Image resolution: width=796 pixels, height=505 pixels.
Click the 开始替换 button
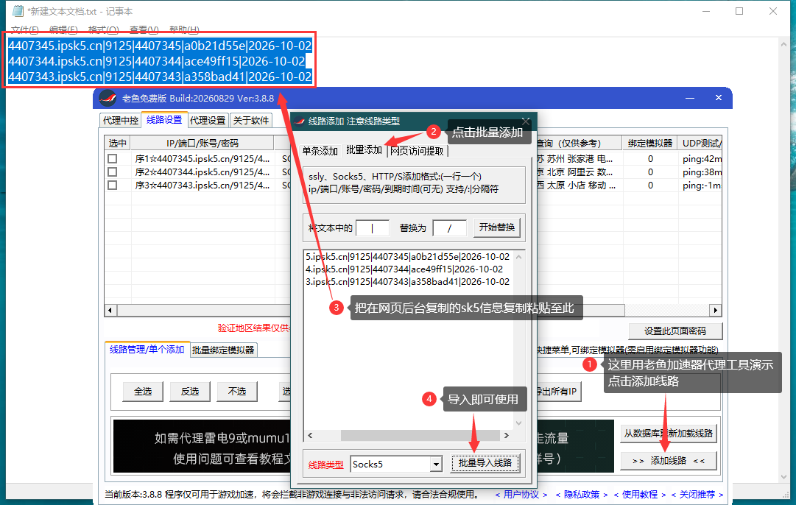click(x=497, y=227)
